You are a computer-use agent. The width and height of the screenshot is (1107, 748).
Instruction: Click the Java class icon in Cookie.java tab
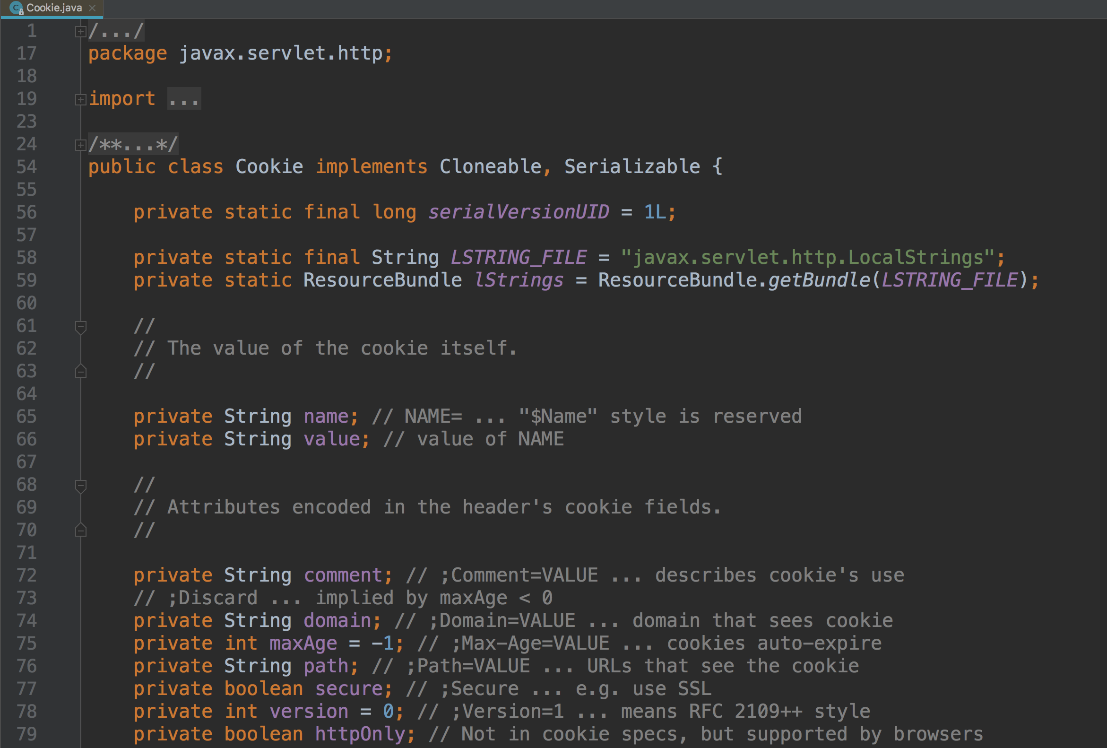pyautogui.click(x=16, y=8)
